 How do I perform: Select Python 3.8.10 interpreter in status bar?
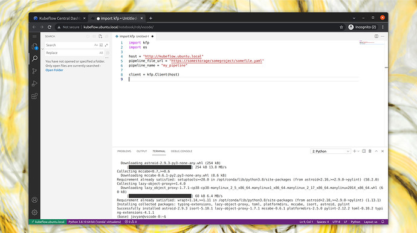[95, 222]
